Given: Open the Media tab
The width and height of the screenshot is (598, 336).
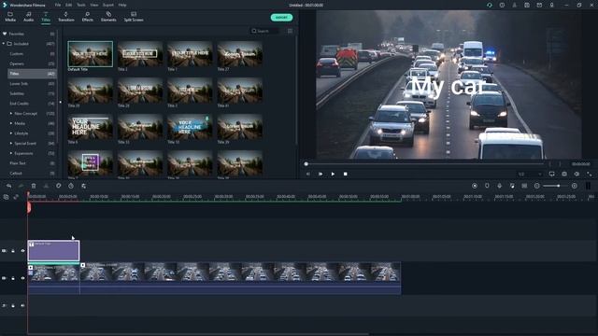Looking at the screenshot, I should pos(10,17).
